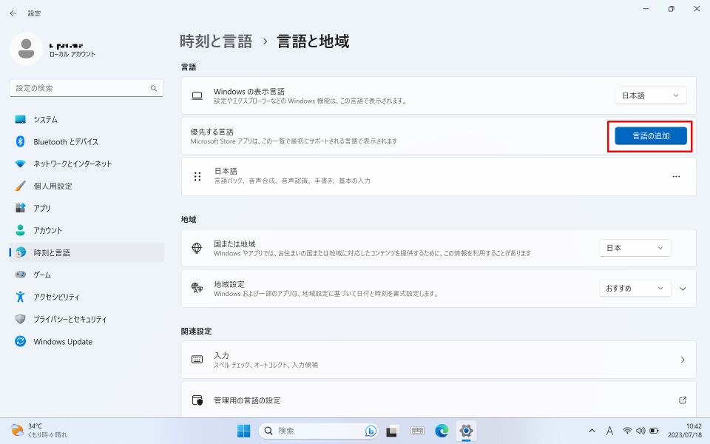
Task: Click the Windows Update sync icon
Action: [x=21, y=341]
